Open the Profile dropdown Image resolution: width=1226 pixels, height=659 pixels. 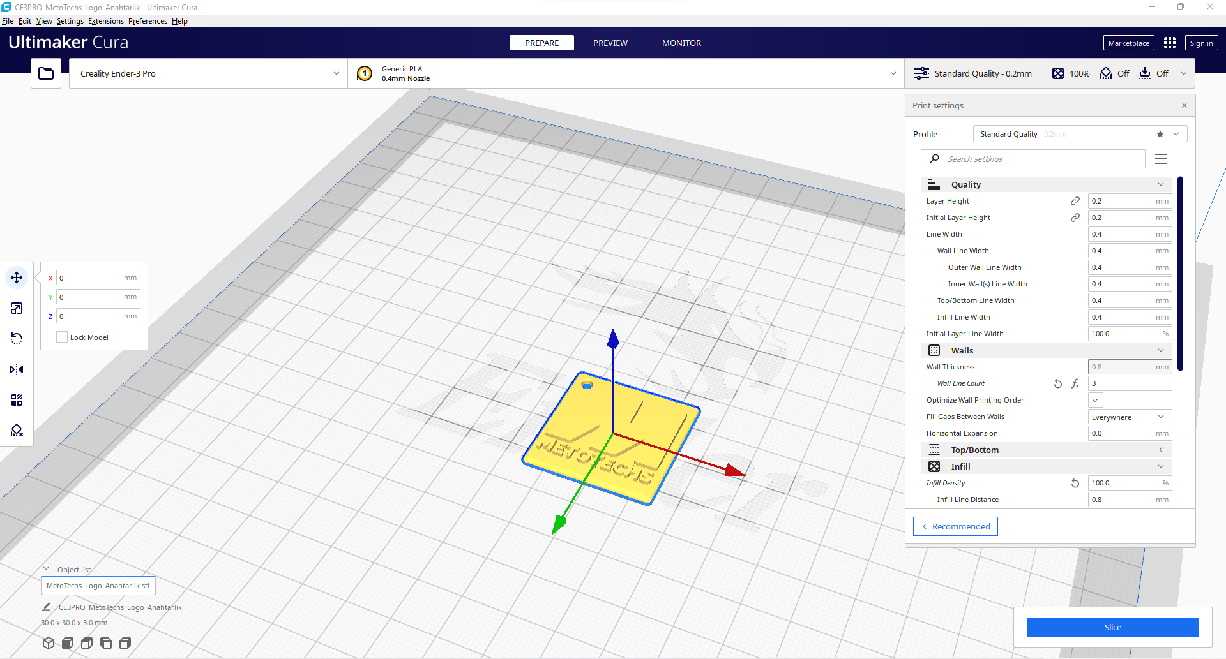pyautogui.click(x=1080, y=134)
